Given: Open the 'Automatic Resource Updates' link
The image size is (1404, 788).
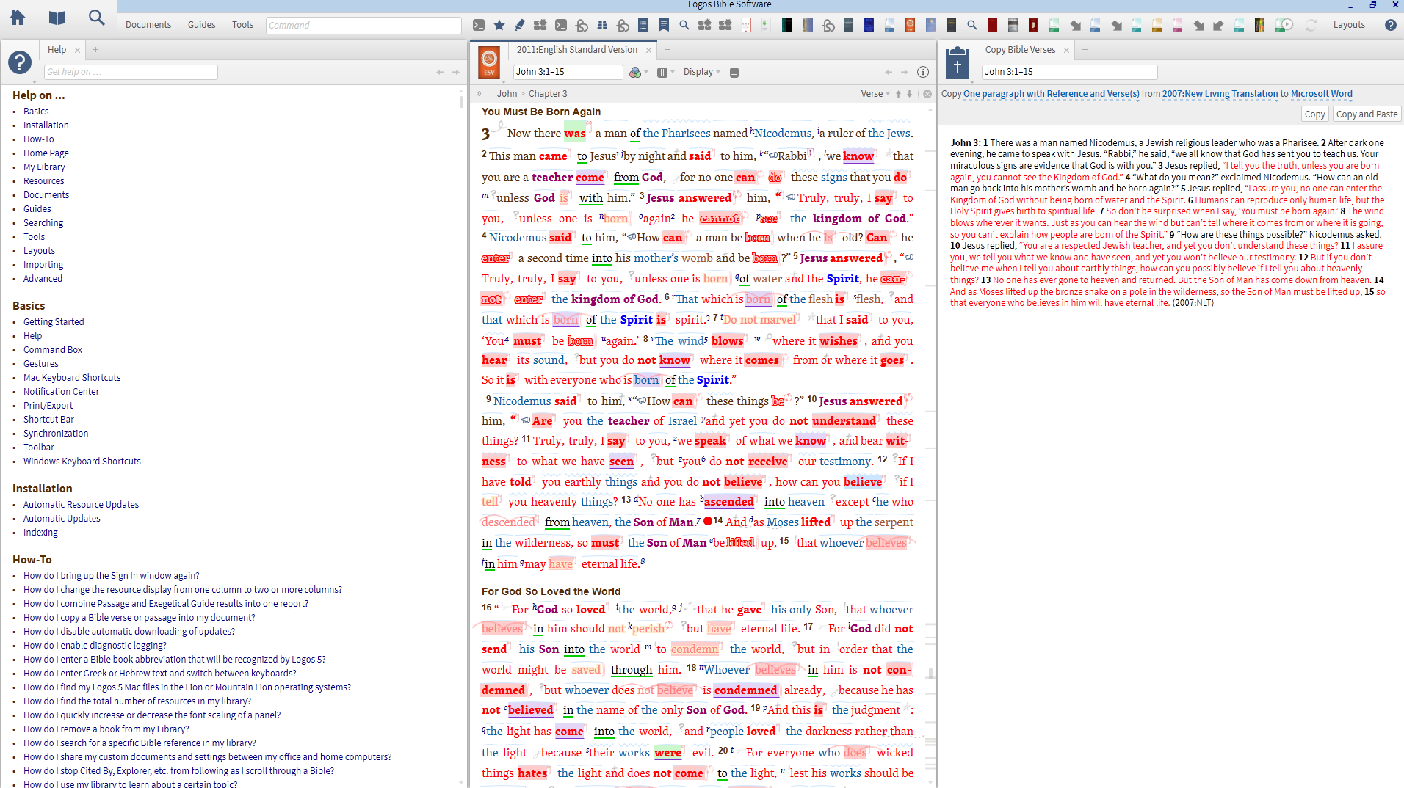Looking at the screenshot, I should [81, 505].
